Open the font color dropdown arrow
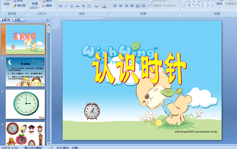 click(x=108, y=6)
